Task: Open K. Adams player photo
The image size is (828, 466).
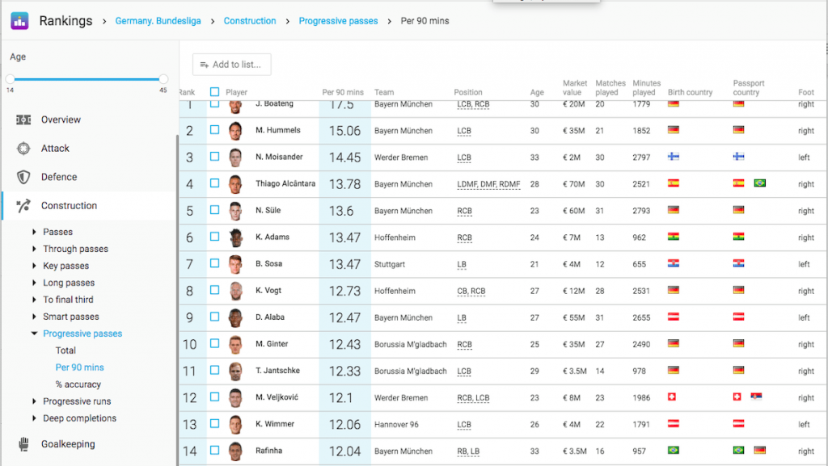Action: click(235, 237)
